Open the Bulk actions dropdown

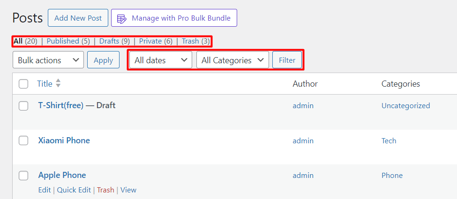(48, 60)
